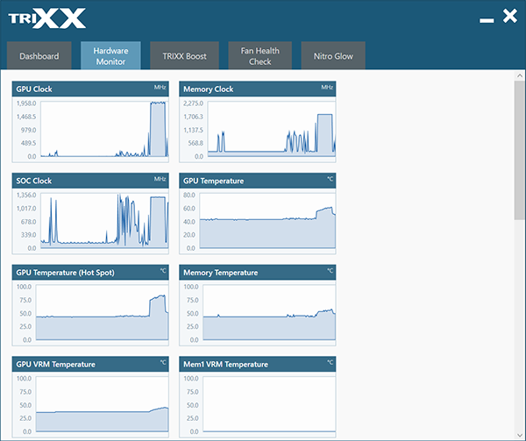Minimize the TRIXX window

(487, 18)
